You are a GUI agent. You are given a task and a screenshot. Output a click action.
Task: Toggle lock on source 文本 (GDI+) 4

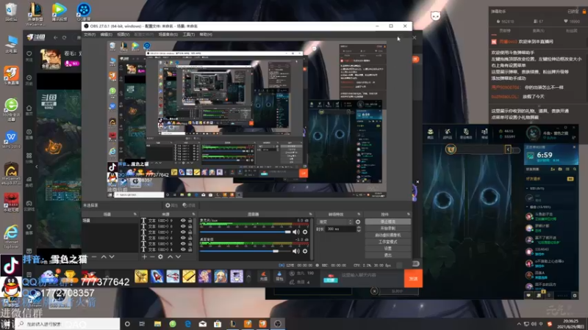pos(190,249)
